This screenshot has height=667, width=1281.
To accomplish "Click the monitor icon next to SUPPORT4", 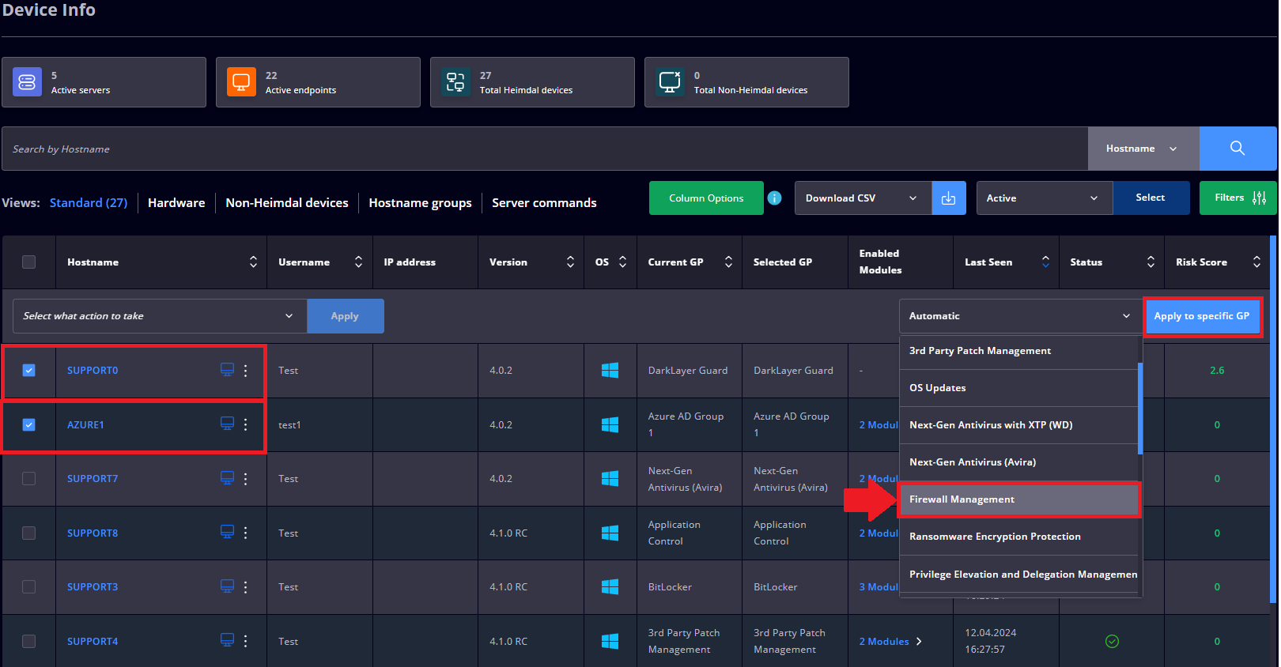I will coord(227,640).
